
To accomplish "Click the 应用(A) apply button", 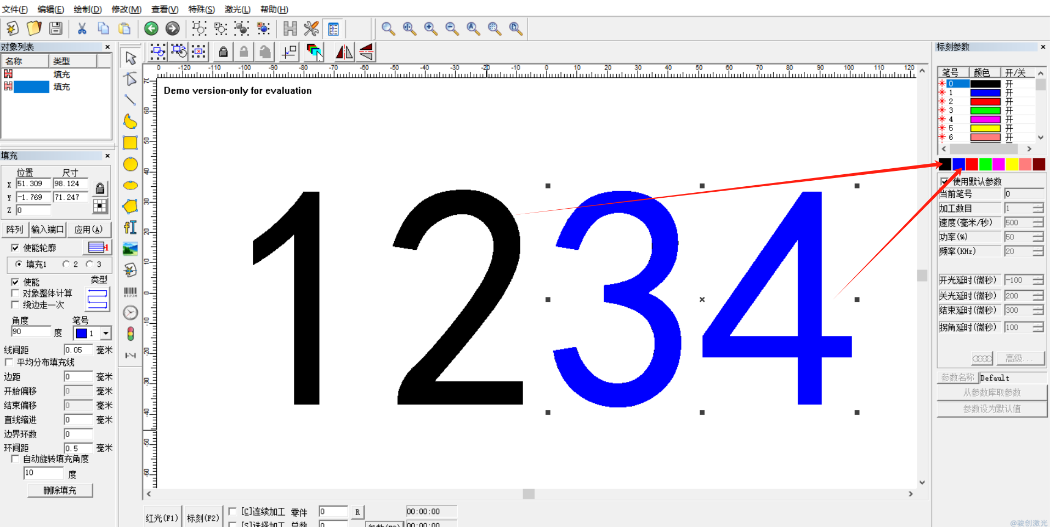I will pyautogui.click(x=89, y=230).
